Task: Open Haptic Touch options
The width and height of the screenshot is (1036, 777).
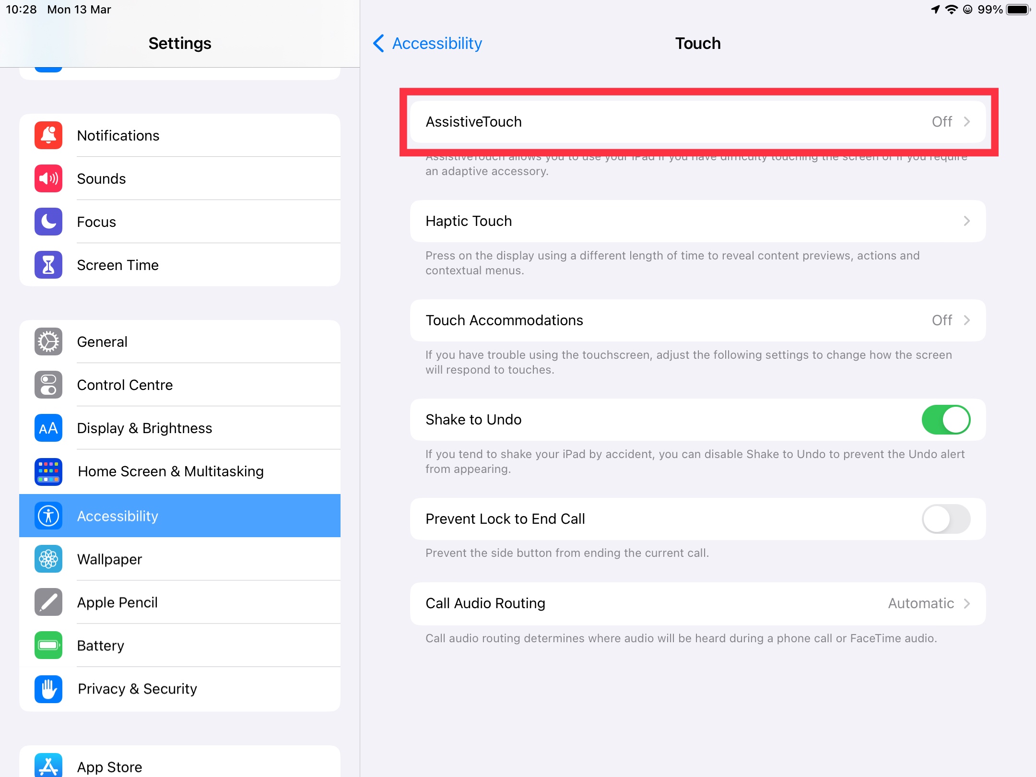Action: [x=695, y=221]
